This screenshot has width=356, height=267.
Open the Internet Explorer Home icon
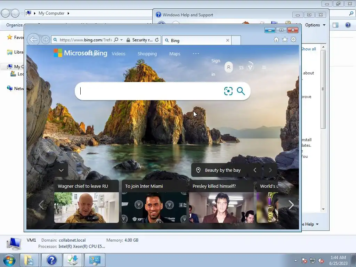[276, 40]
